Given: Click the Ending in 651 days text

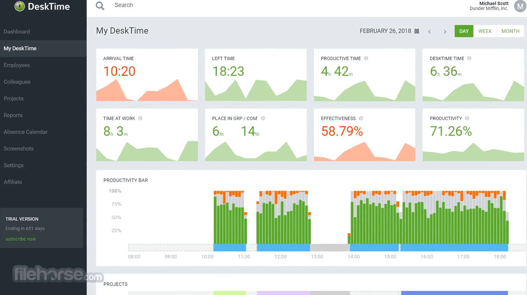Looking at the screenshot, I should point(25,229).
